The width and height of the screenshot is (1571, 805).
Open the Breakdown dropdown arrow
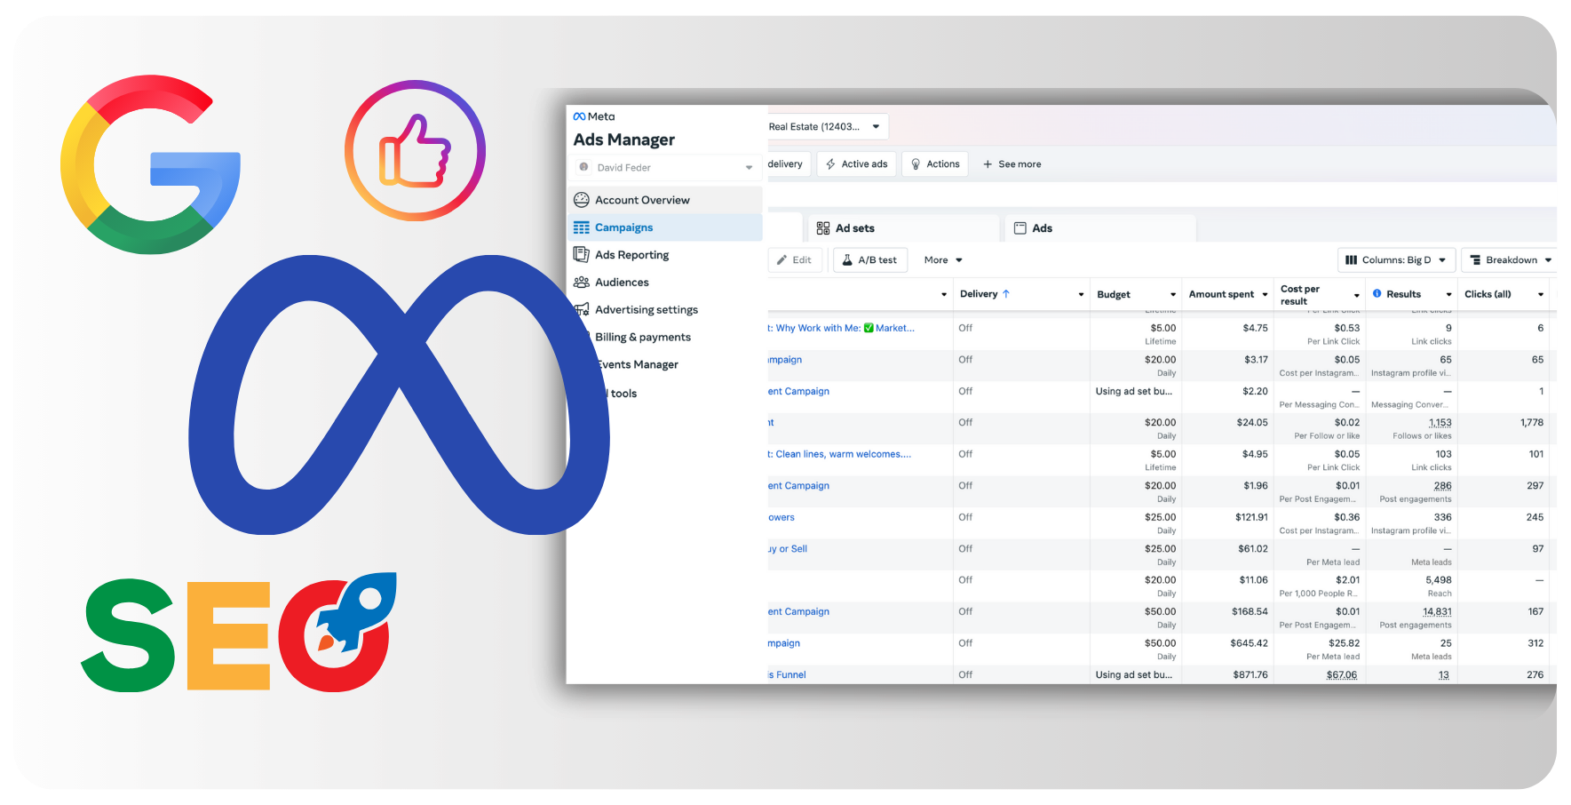click(x=1548, y=260)
